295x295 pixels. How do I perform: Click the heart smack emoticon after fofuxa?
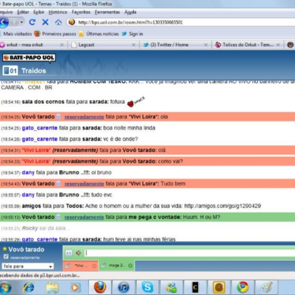pyautogui.click(x=136, y=102)
